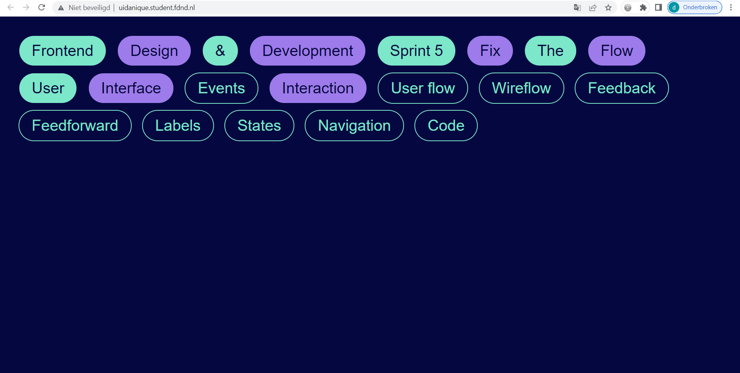Viewport: 740px width, 373px height.
Task: Open the Chrome three-dot menu
Action: pos(730,7)
